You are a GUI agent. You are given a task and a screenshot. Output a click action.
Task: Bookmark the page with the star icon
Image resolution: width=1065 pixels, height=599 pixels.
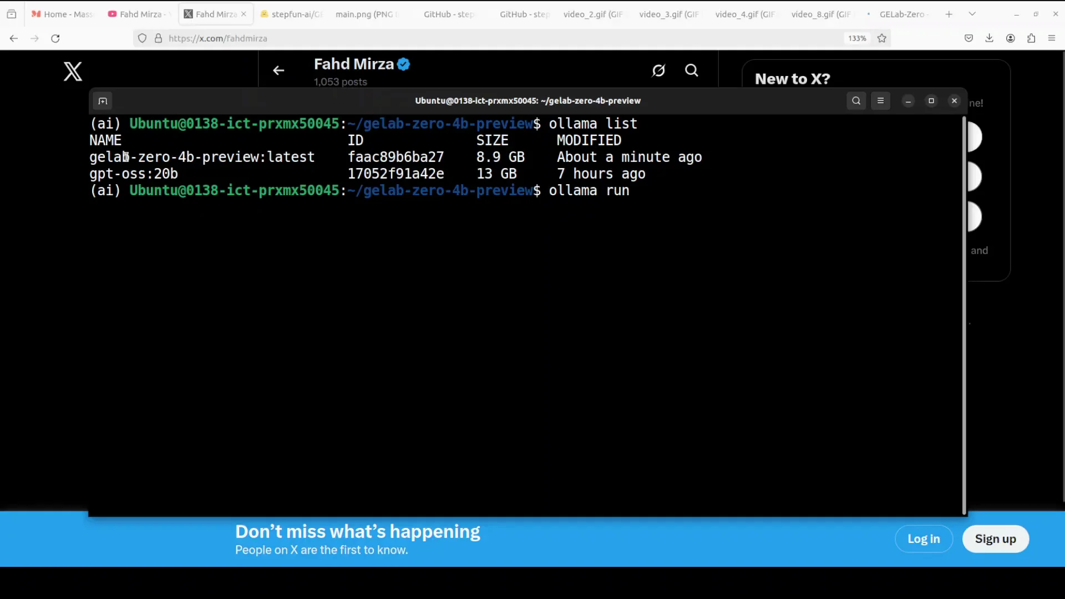(882, 38)
